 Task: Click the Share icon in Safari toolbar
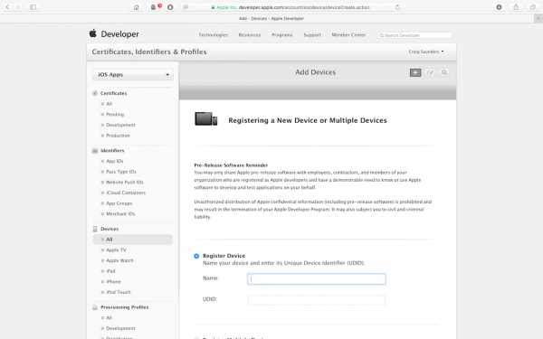pyautogui.click(x=516, y=7)
